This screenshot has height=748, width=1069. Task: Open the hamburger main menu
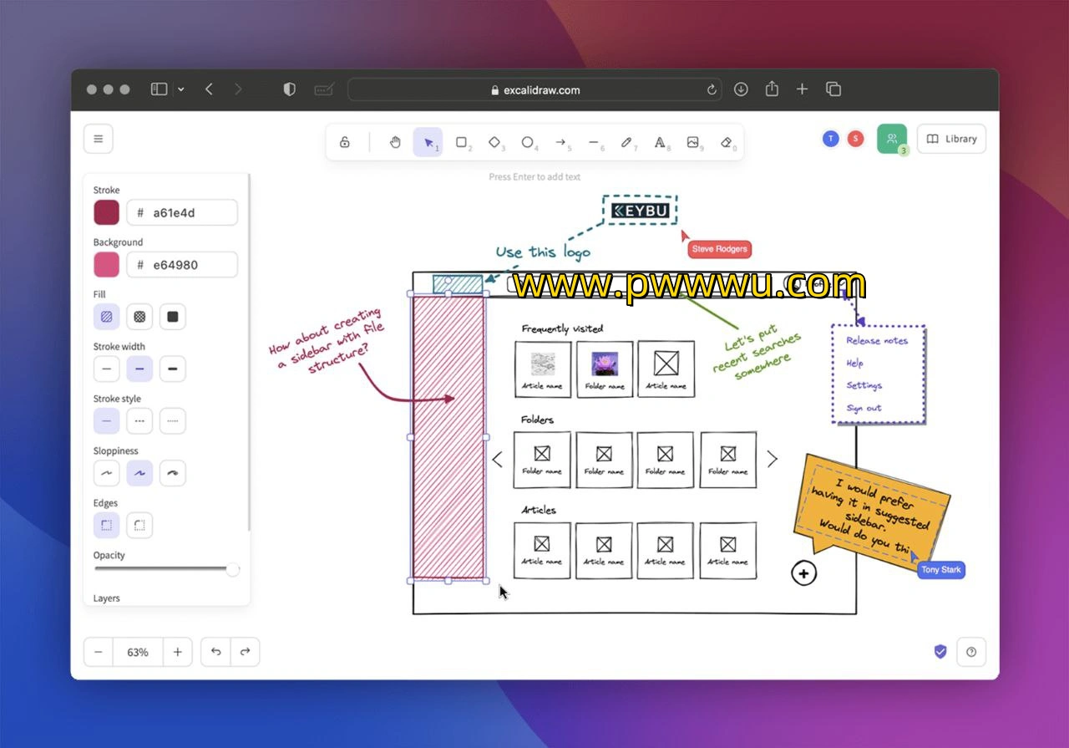click(98, 139)
